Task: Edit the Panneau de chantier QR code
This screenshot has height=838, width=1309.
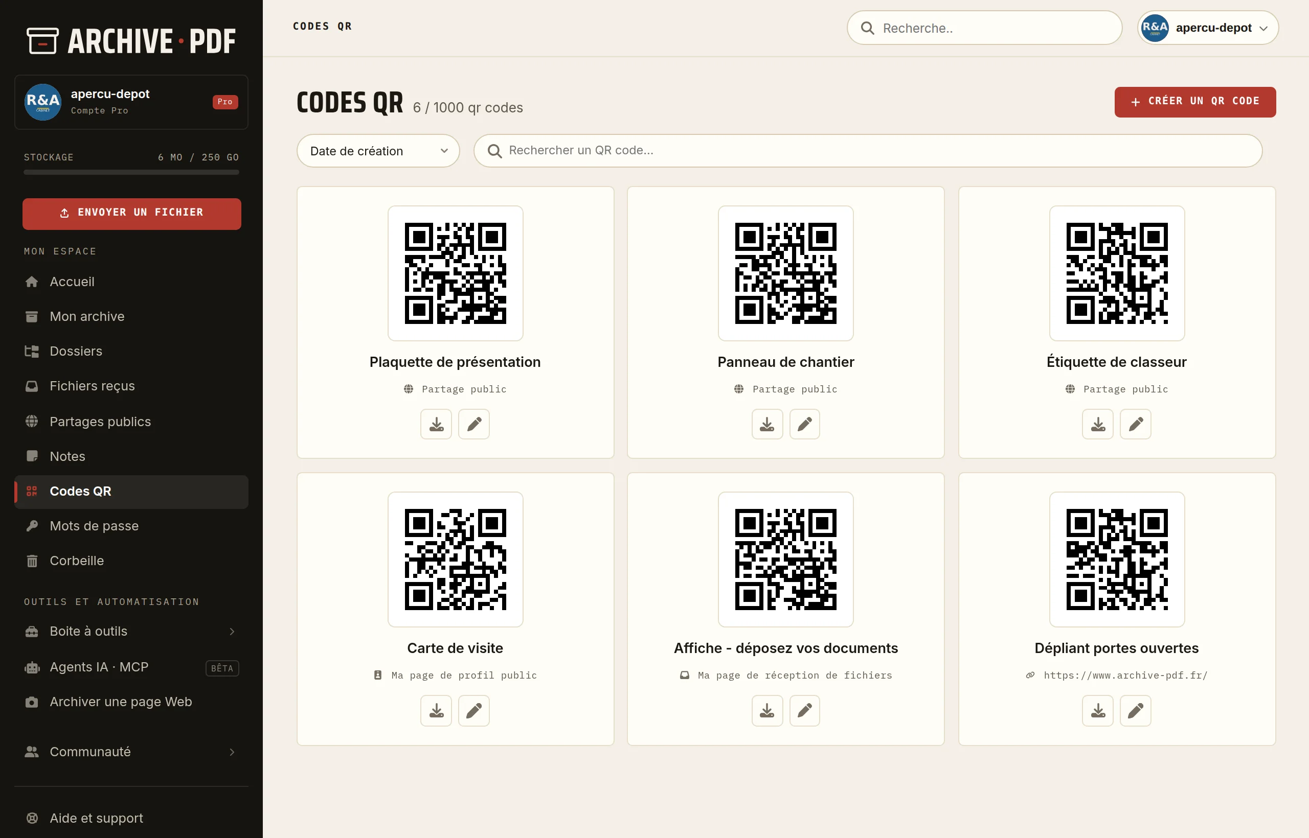Action: (x=805, y=424)
